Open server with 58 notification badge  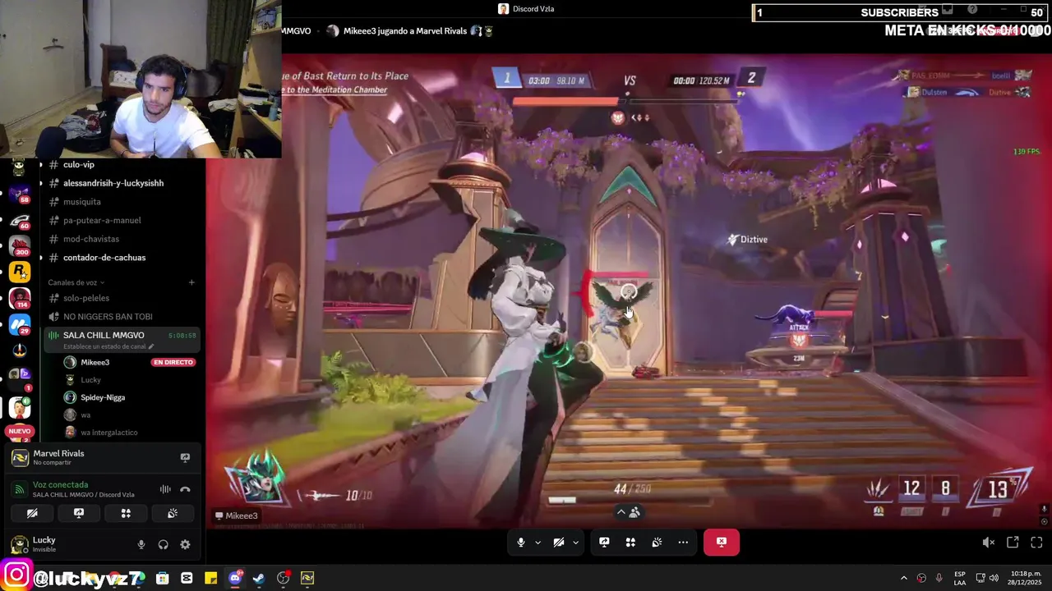(x=20, y=195)
